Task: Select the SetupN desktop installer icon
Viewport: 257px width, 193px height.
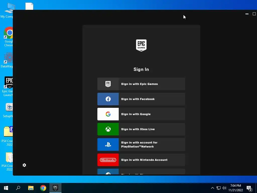Action: pos(8,110)
